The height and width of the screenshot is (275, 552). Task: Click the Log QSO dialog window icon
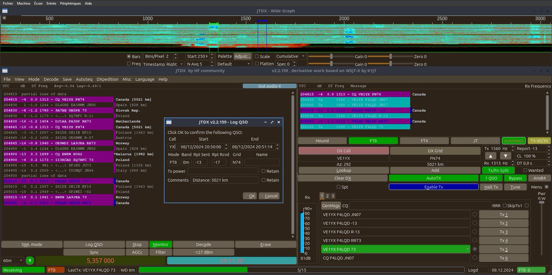[x=169, y=122]
